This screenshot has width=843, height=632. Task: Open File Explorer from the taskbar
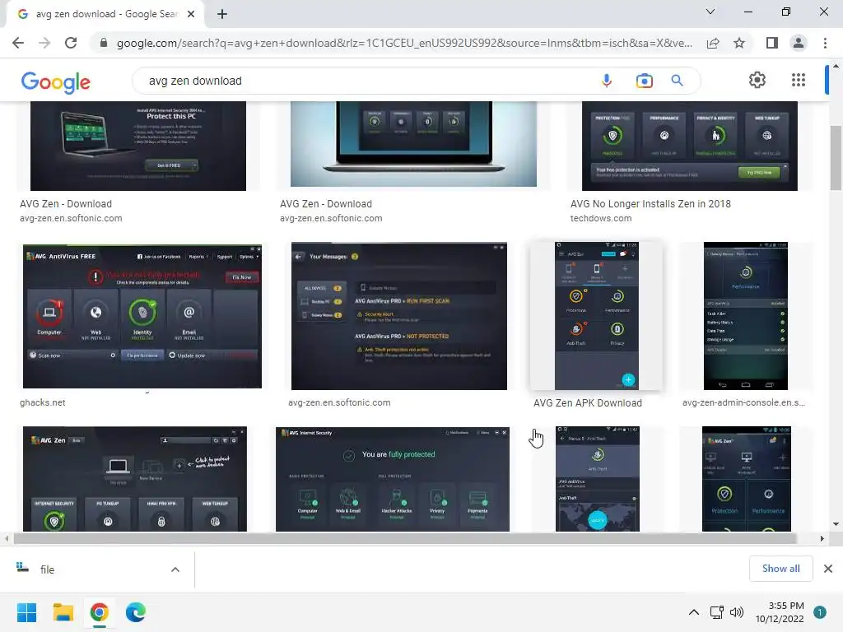[63, 612]
